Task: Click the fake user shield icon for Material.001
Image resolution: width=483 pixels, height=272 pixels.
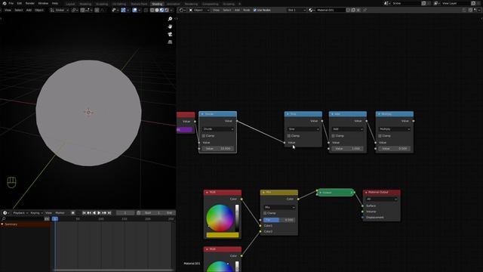Action: click(348, 10)
